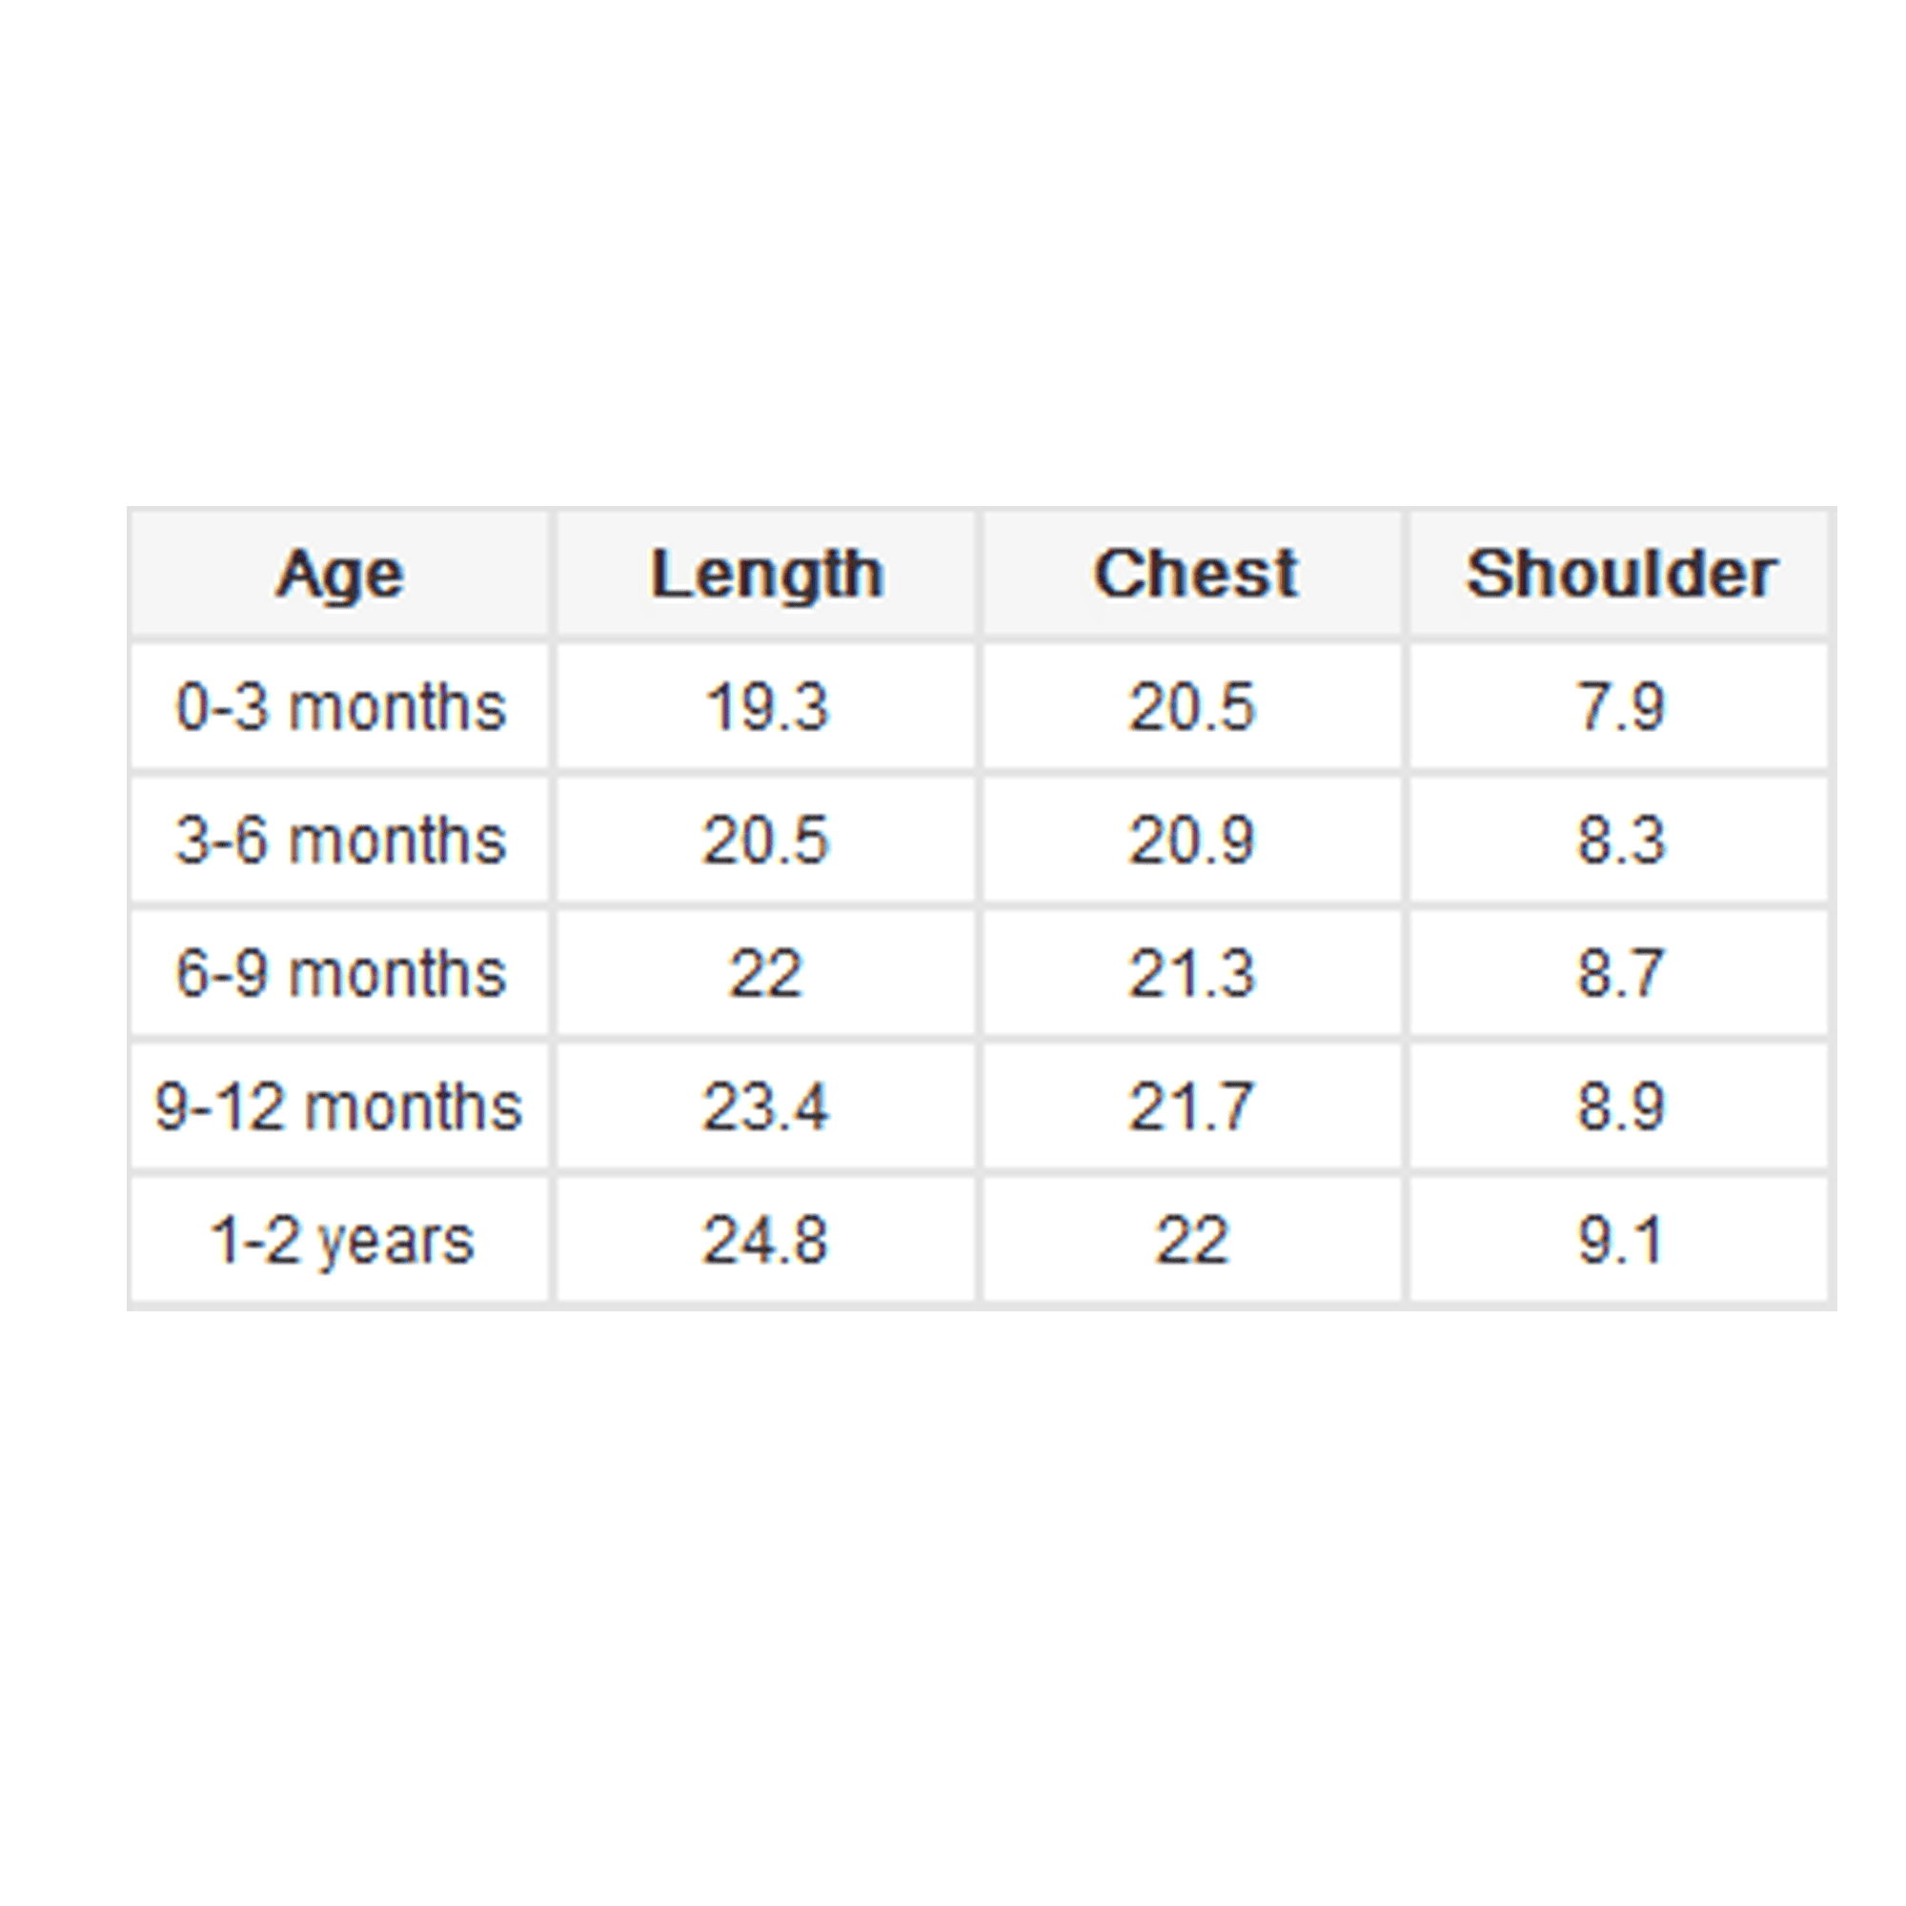Click the 0-3 months row label
Viewport: 1906px width, 1906px height.
pyautogui.click(x=340, y=706)
